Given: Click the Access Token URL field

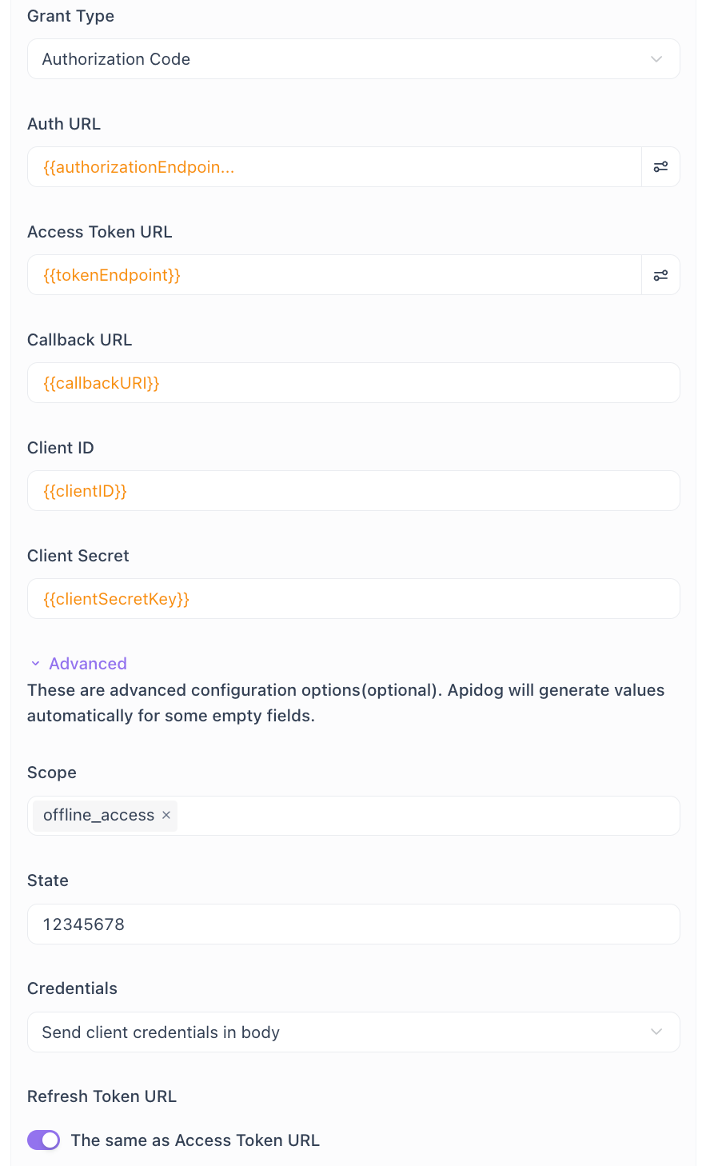Looking at the screenshot, I should tap(334, 275).
